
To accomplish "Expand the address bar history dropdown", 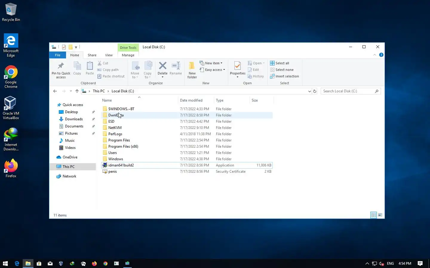I will pos(309,91).
